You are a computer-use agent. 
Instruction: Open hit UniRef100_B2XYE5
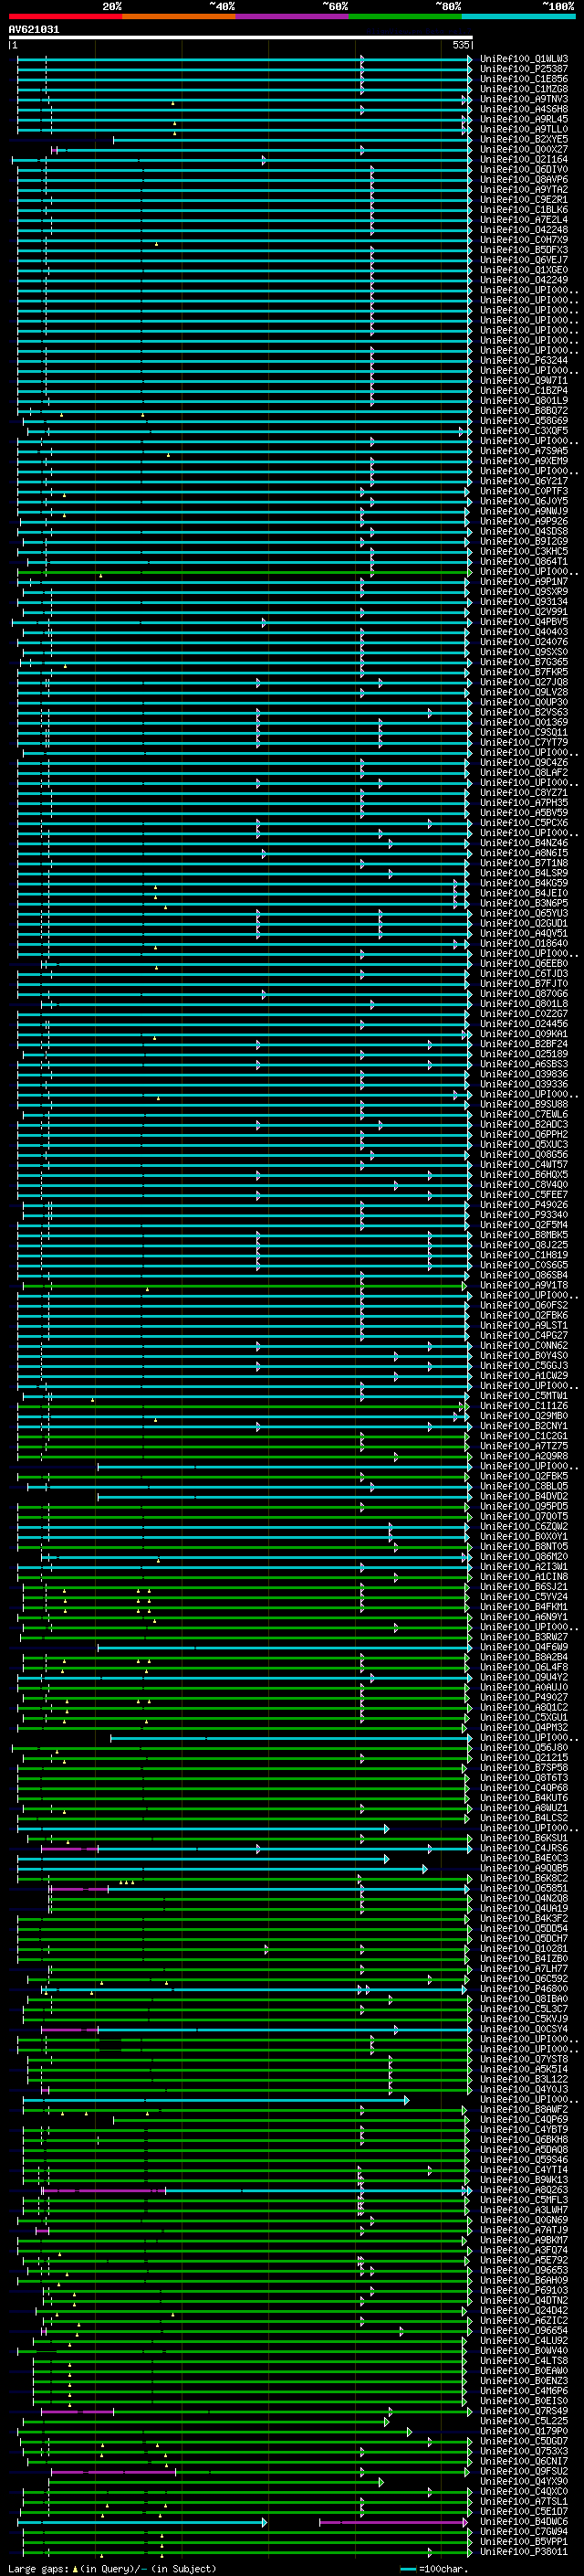[524, 139]
